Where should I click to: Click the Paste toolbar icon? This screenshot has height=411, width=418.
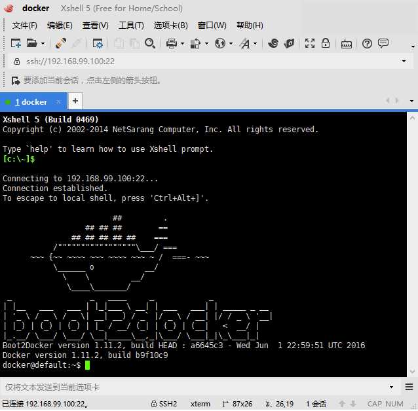click(134, 43)
